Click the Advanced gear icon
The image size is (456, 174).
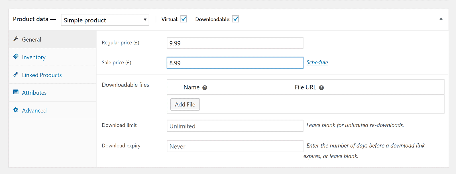[16, 110]
